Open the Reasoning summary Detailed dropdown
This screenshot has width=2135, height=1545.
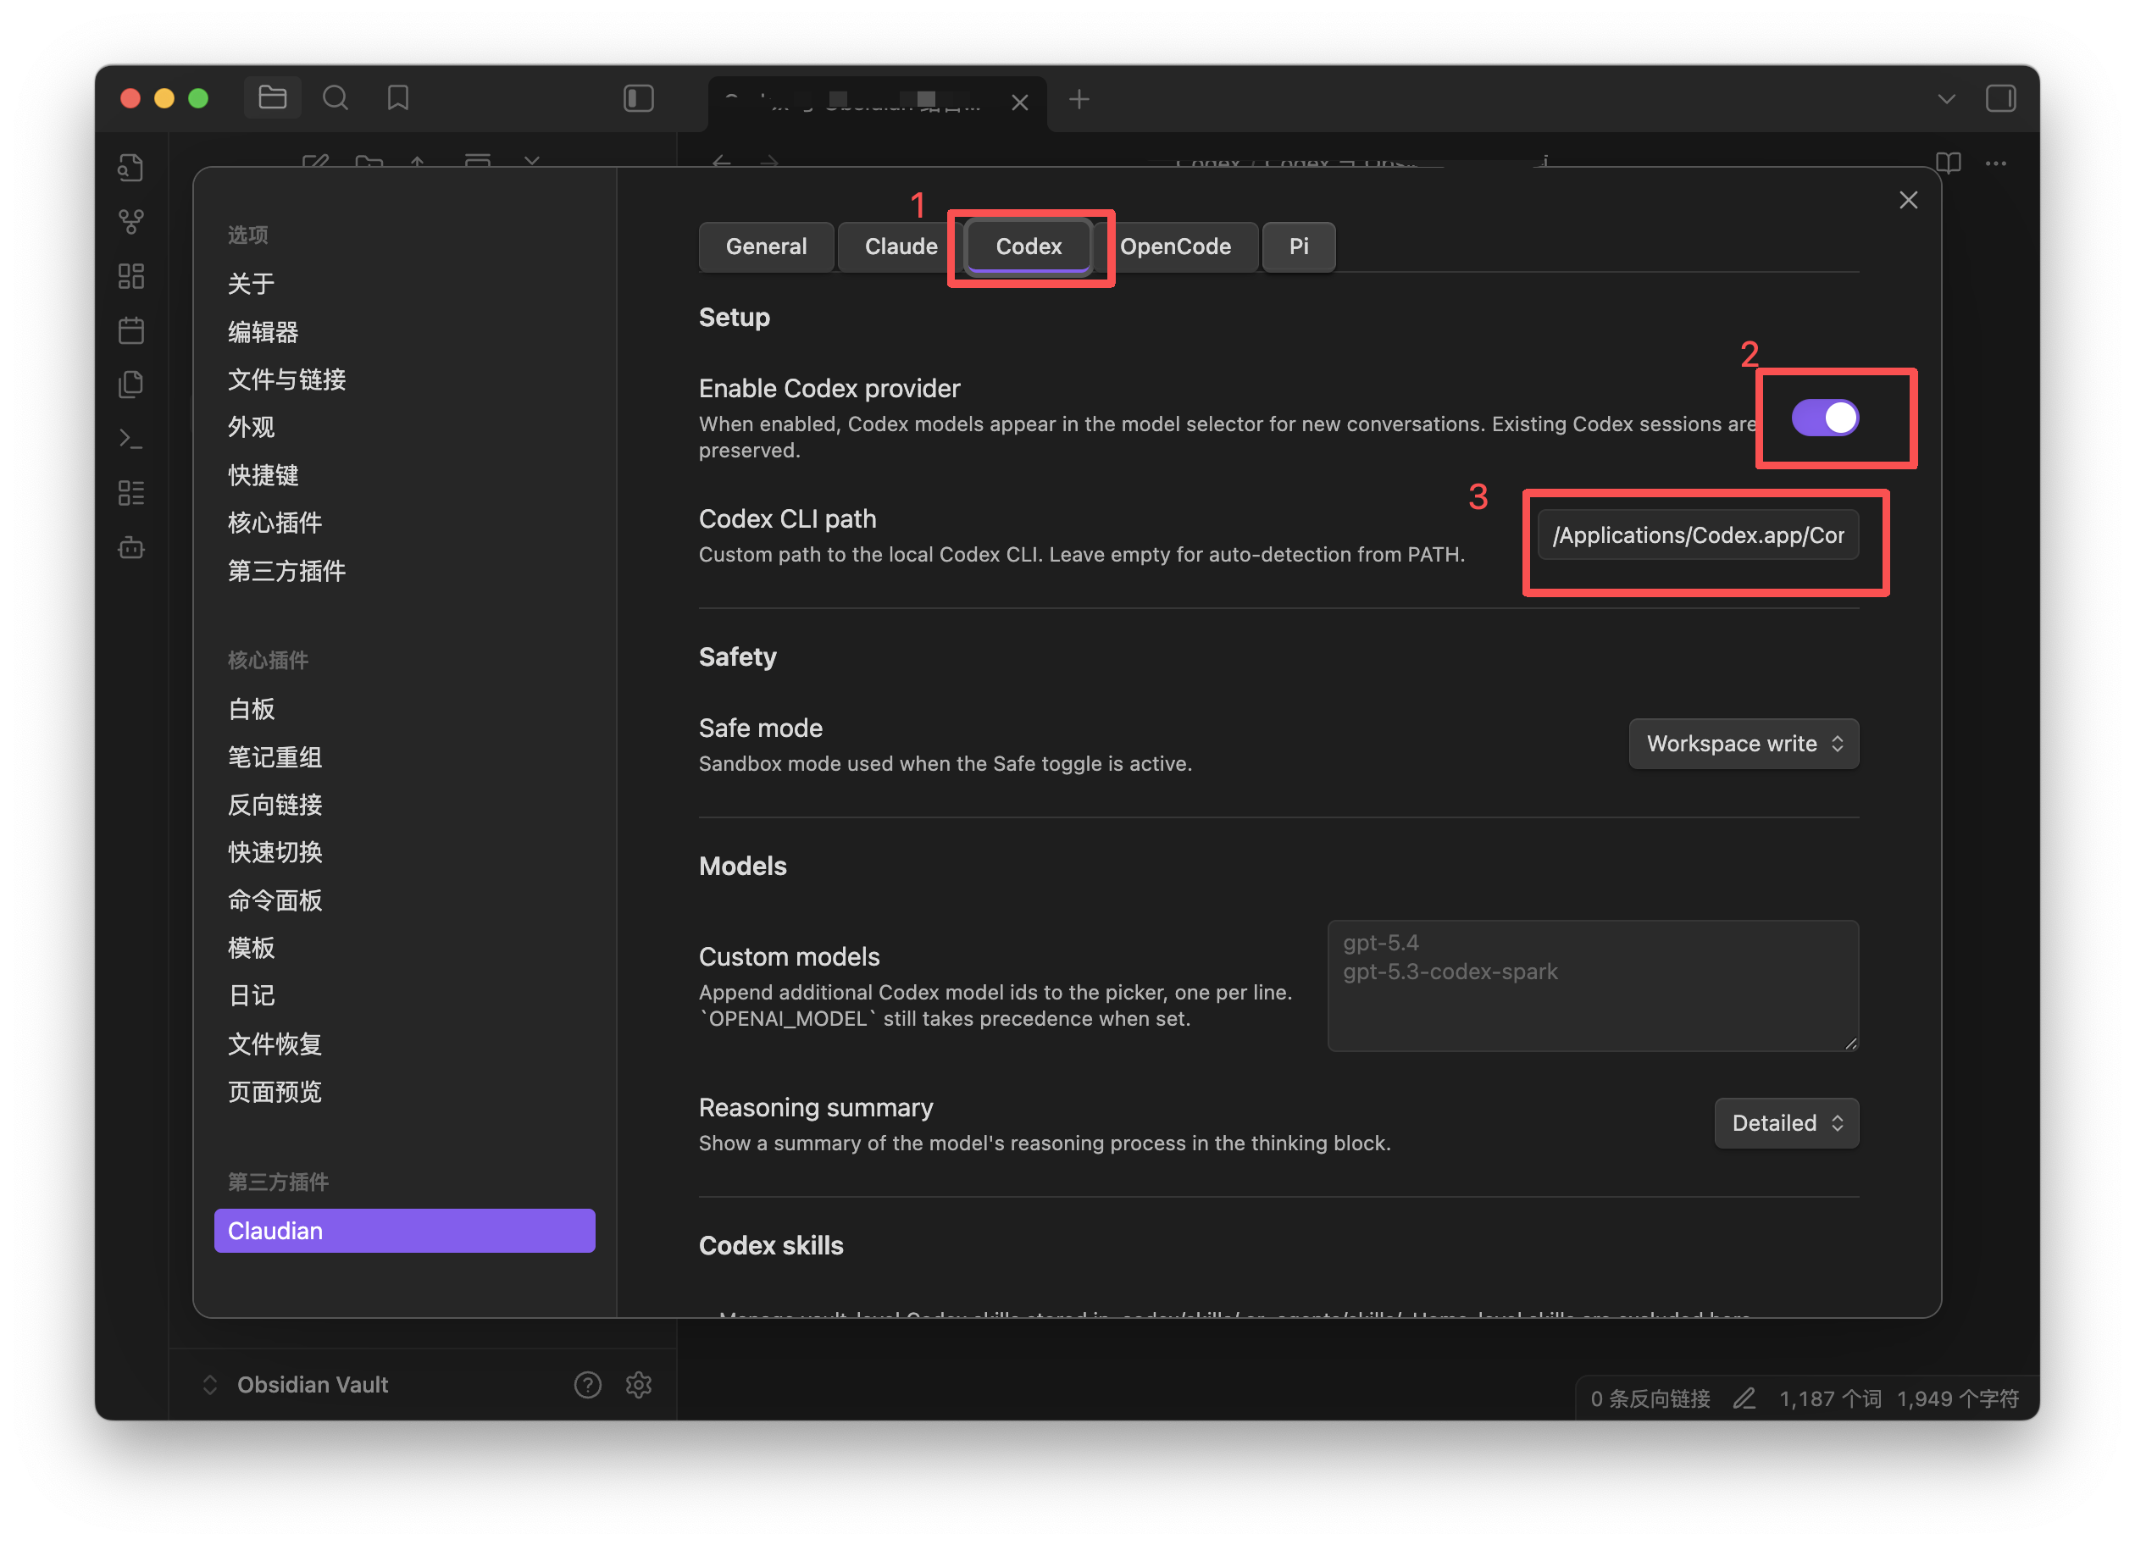(x=1786, y=1123)
